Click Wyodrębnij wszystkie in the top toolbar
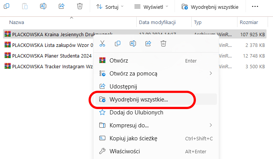This screenshot has height=159, width=273. [210, 7]
